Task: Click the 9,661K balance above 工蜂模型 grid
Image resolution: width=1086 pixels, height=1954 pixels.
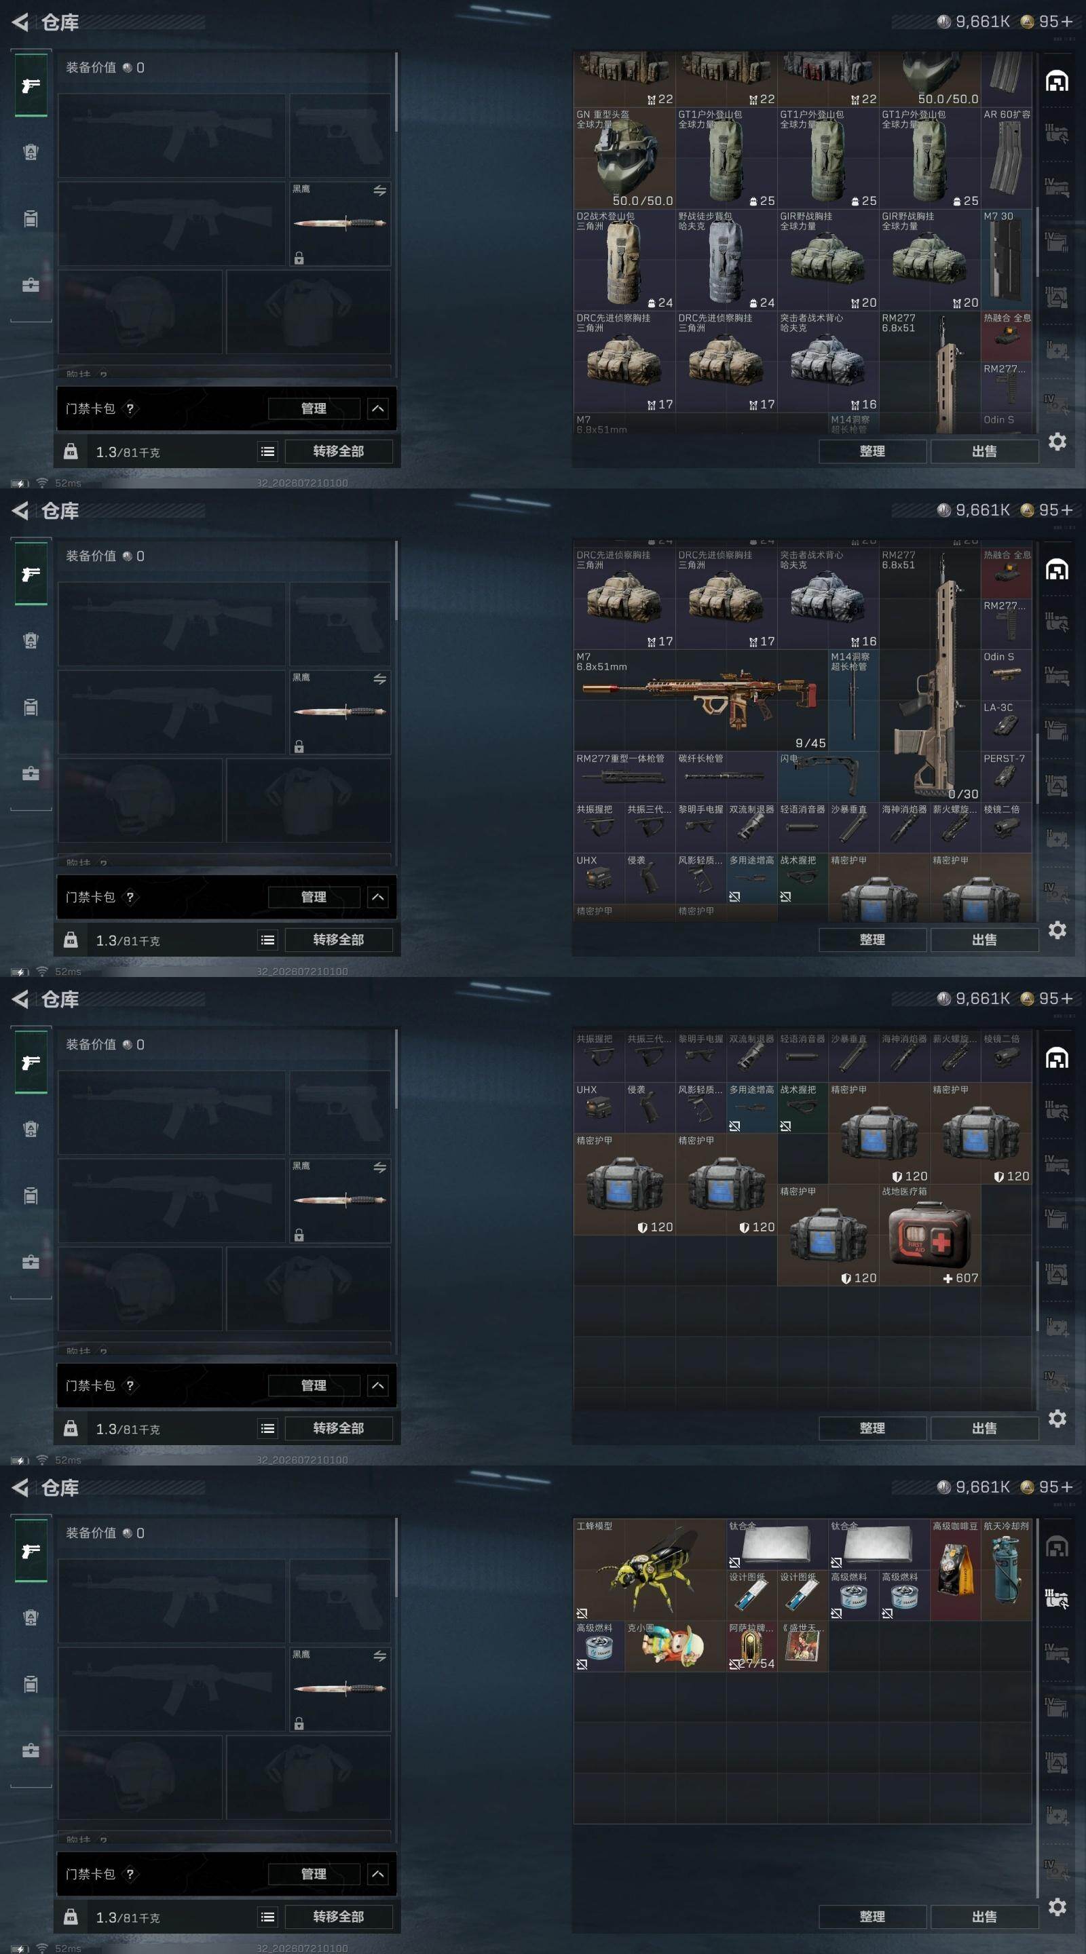Action: (x=974, y=1487)
